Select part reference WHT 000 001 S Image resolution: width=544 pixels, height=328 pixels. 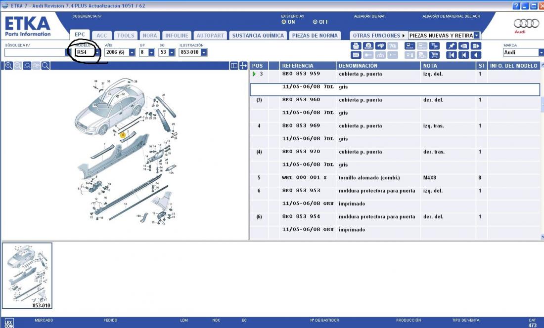click(x=304, y=178)
